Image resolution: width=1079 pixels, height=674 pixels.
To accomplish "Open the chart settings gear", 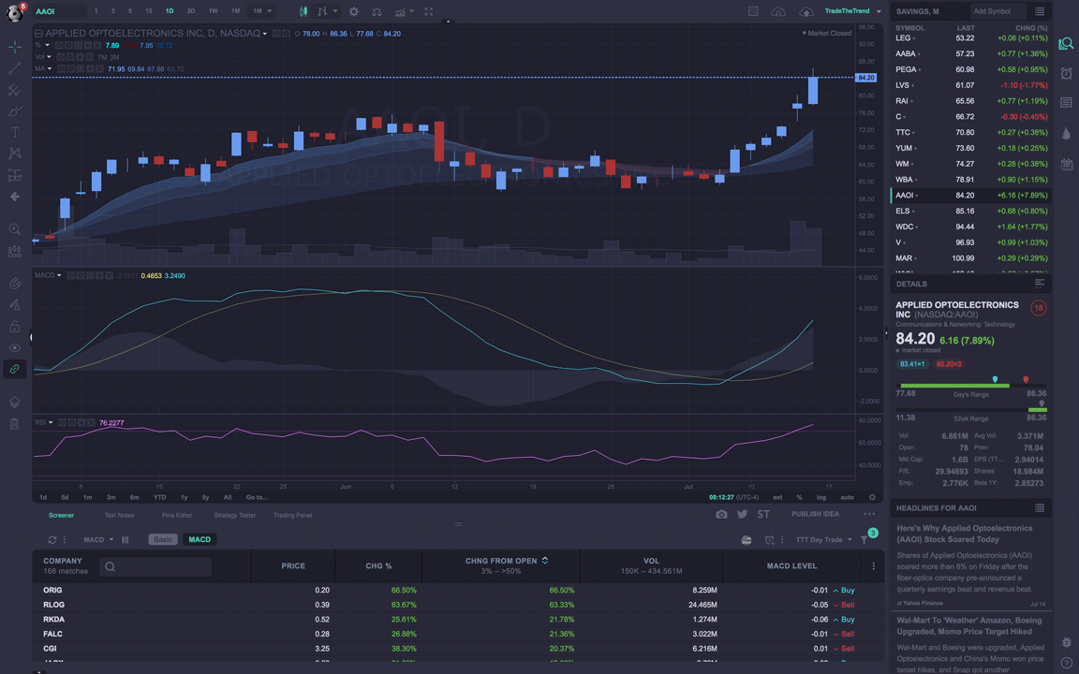I will click(352, 12).
